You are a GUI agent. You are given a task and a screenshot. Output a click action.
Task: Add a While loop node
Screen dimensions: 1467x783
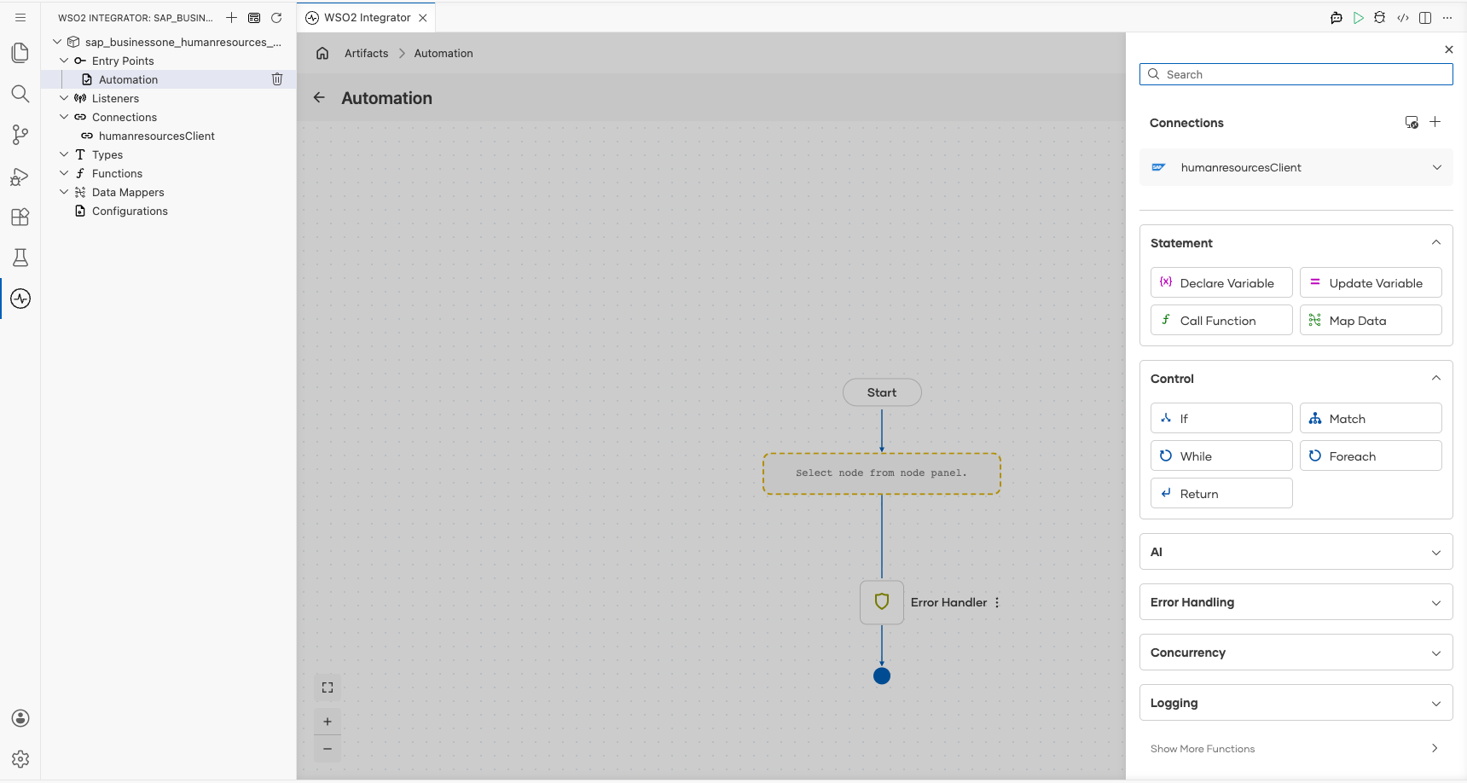point(1221,455)
